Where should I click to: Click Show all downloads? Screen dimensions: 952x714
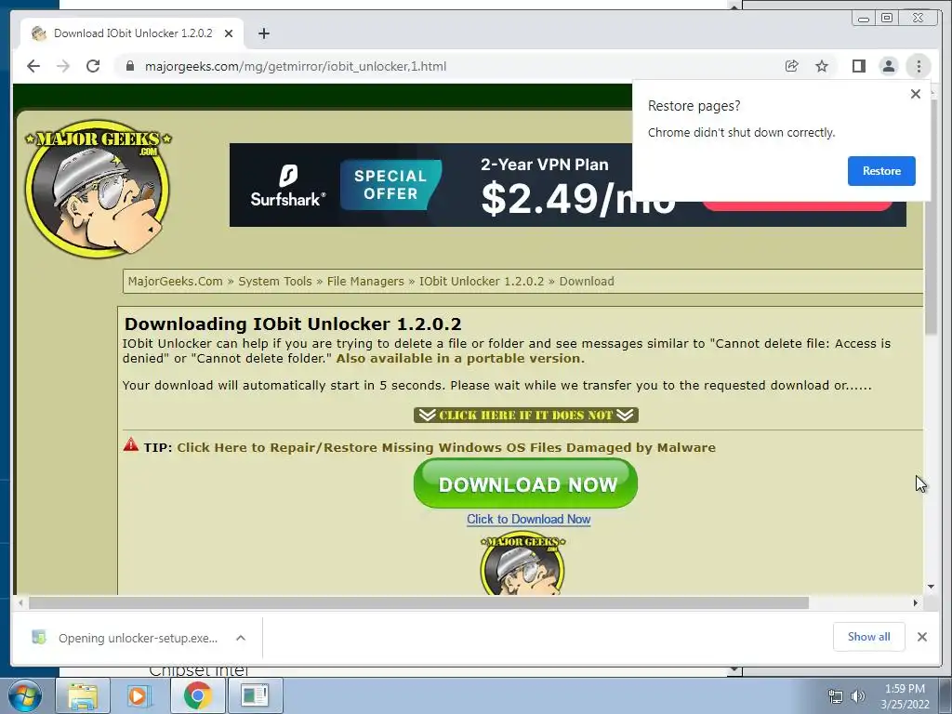[869, 637]
